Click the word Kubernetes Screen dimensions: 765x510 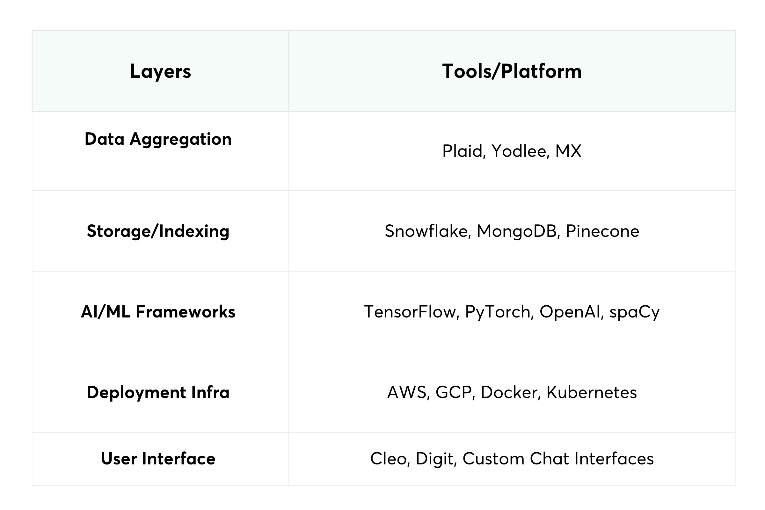pyautogui.click(x=591, y=392)
